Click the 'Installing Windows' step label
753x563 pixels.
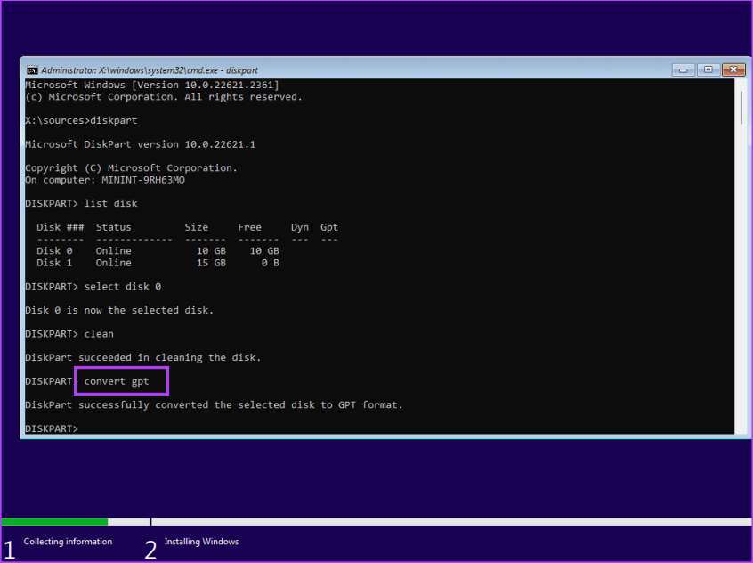201,542
